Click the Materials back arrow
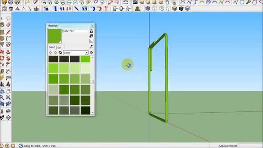The height and width of the screenshot is (148, 263). coord(50,53)
